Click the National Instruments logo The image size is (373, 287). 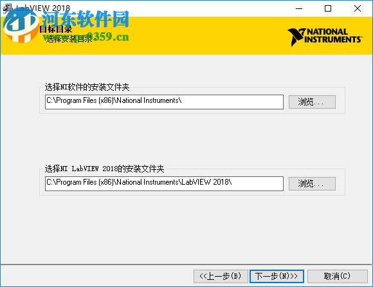(x=325, y=37)
